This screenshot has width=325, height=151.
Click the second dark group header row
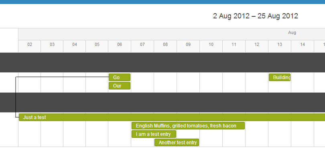click(162, 102)
